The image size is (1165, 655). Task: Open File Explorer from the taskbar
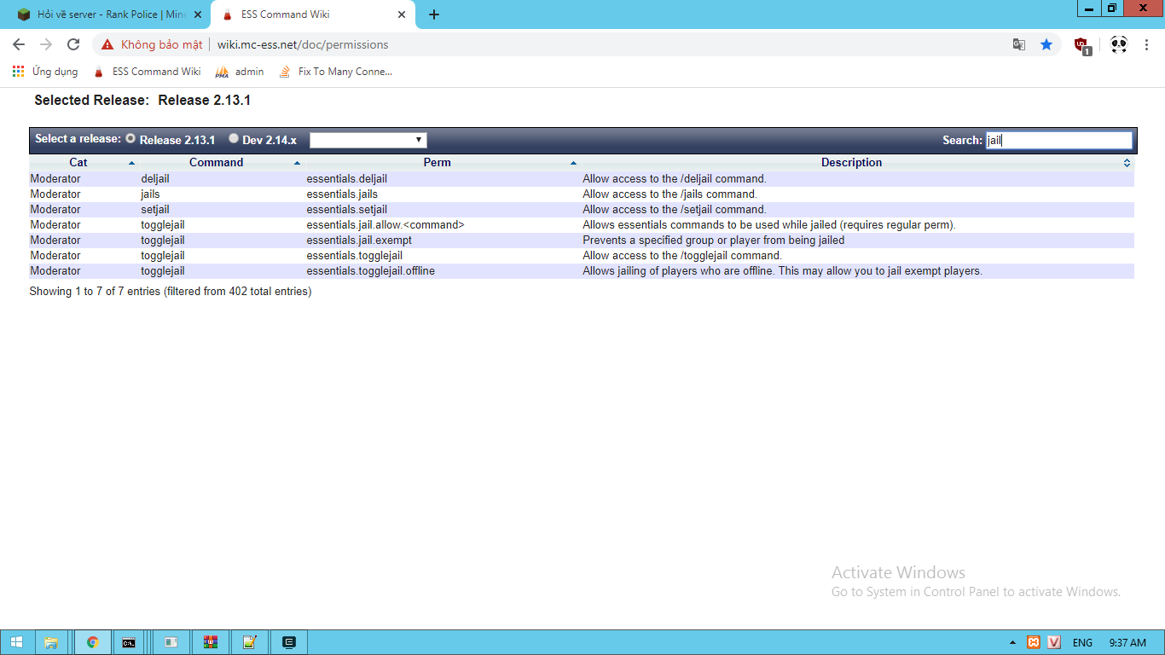pos(51,642)
